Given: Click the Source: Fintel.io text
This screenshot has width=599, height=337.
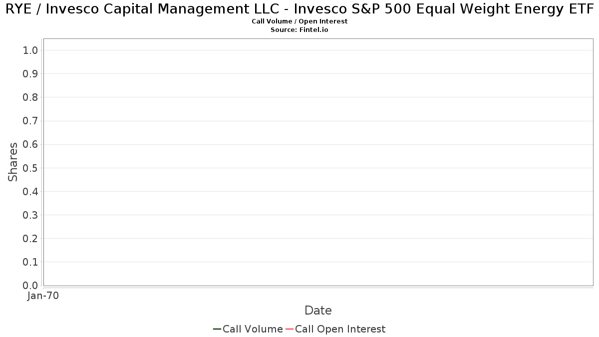Looking at the screenshot, I should point(299,30).
